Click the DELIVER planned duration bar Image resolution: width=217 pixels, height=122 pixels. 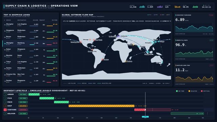[187, 114]
